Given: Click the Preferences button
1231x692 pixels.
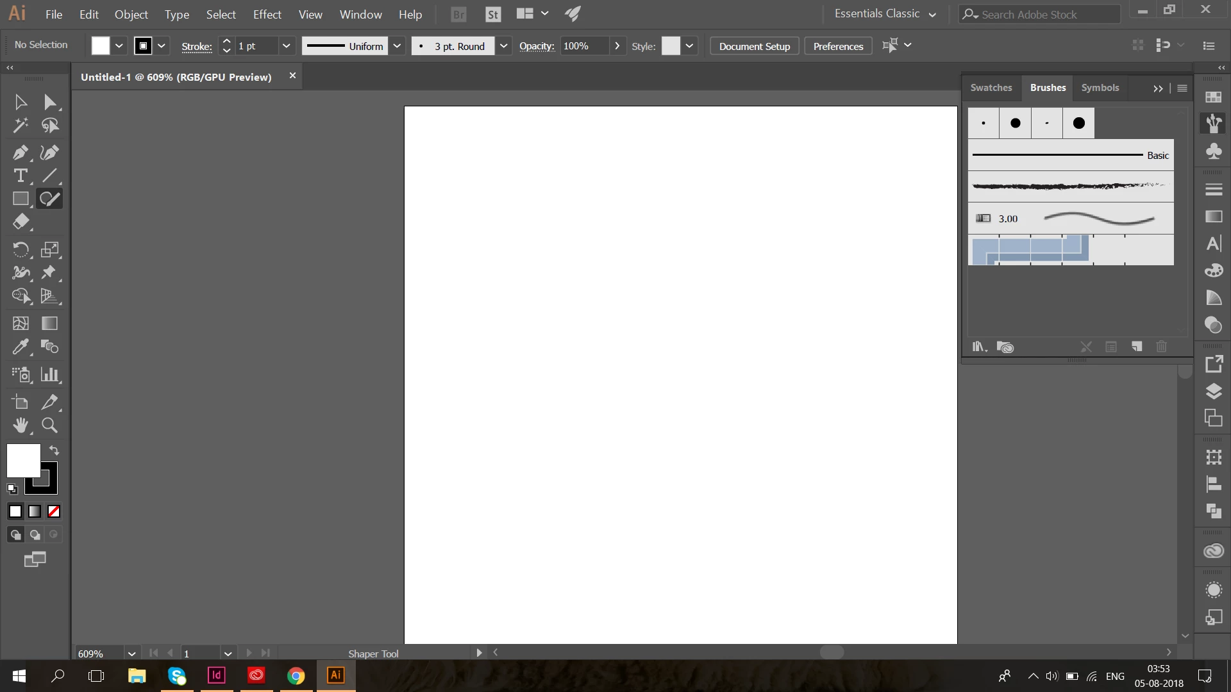Looking at the screenshot, I should [x=838, y=46].
